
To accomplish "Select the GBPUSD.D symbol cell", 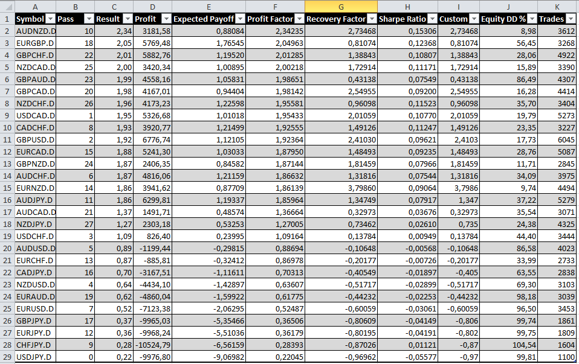I will tap(36, 140).
